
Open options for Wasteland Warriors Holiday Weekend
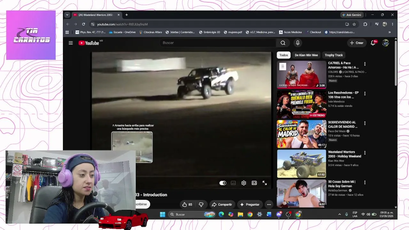click(x=365, y=153)
